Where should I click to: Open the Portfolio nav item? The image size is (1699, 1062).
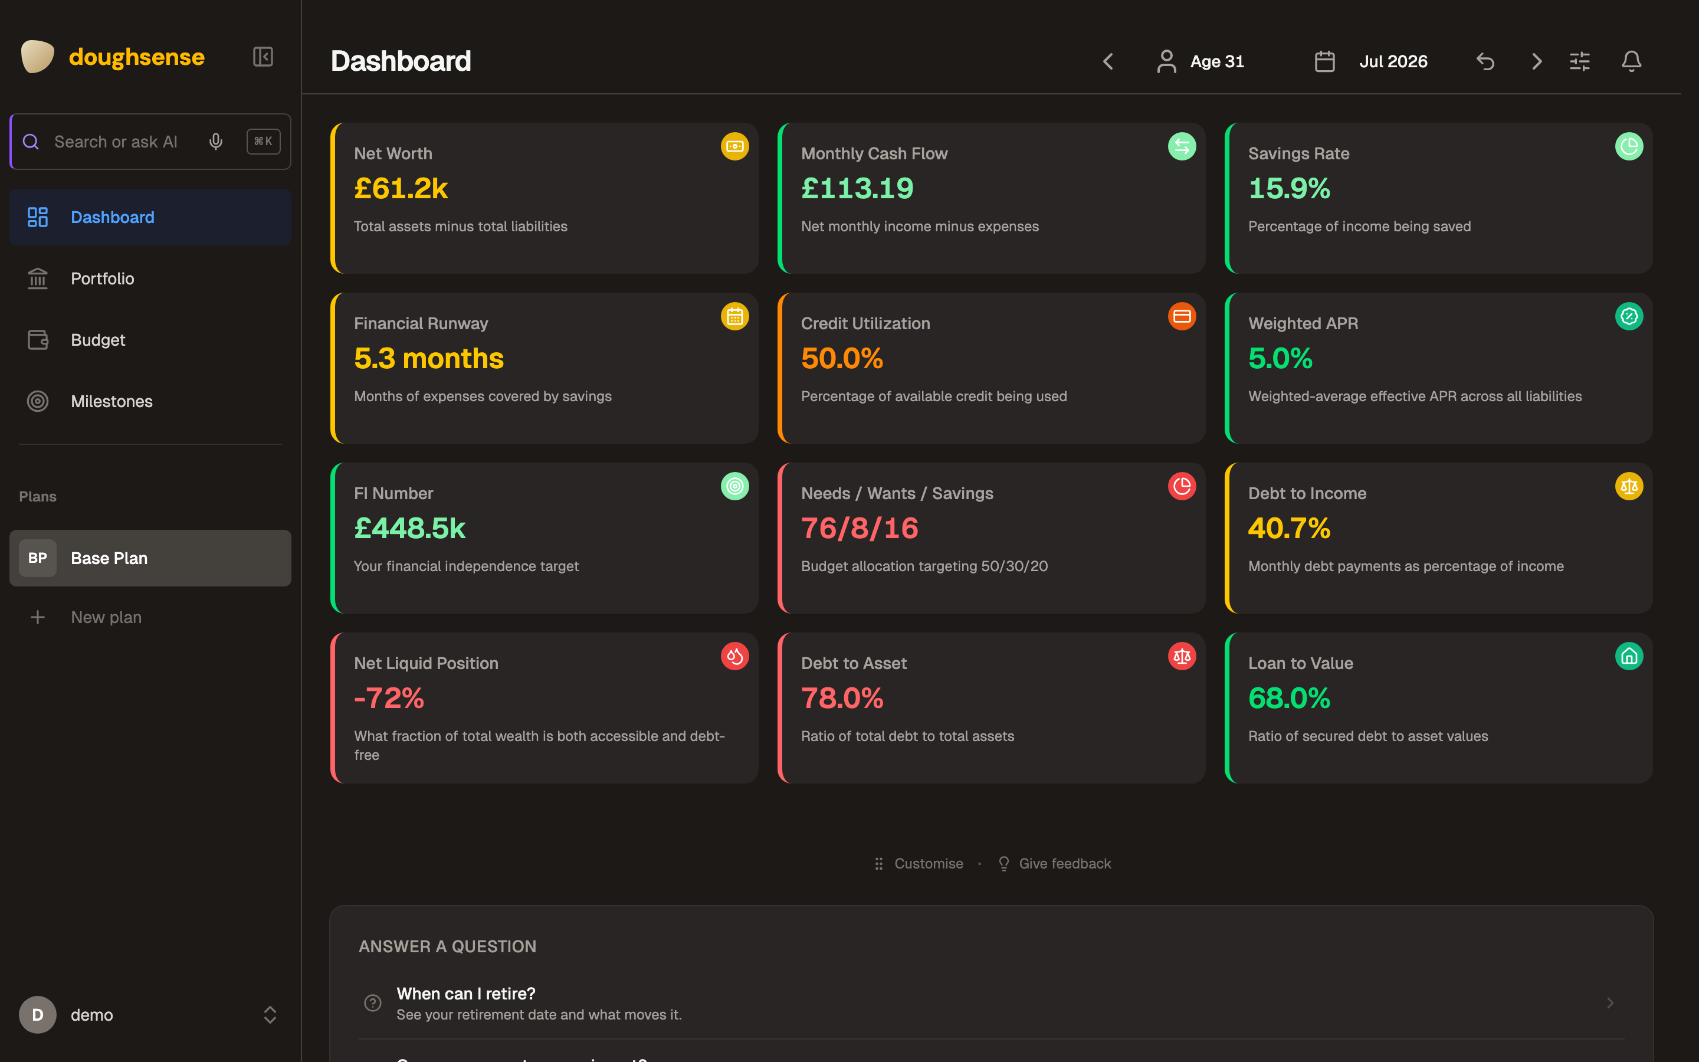150,279
